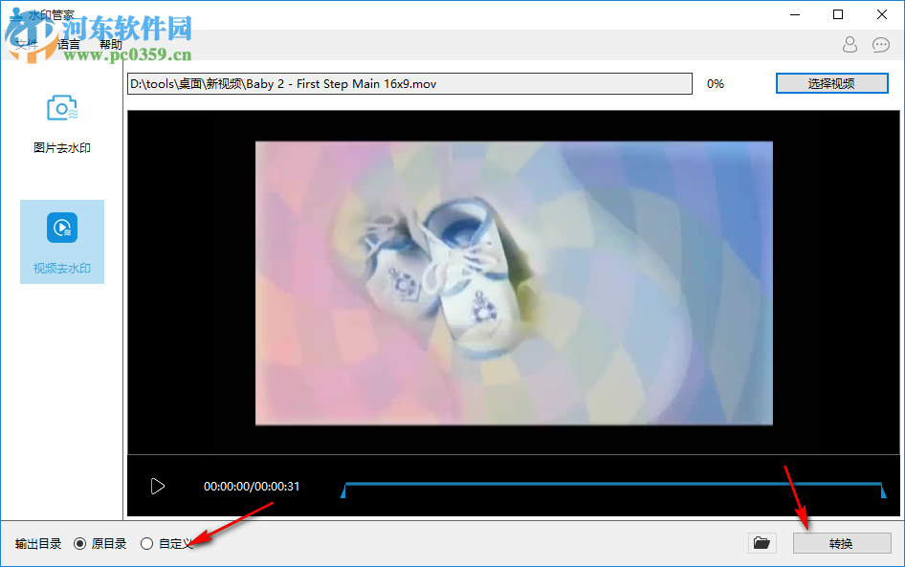Select the video watermark removal icon
The image size is (905, 567).
click(62, 228)
